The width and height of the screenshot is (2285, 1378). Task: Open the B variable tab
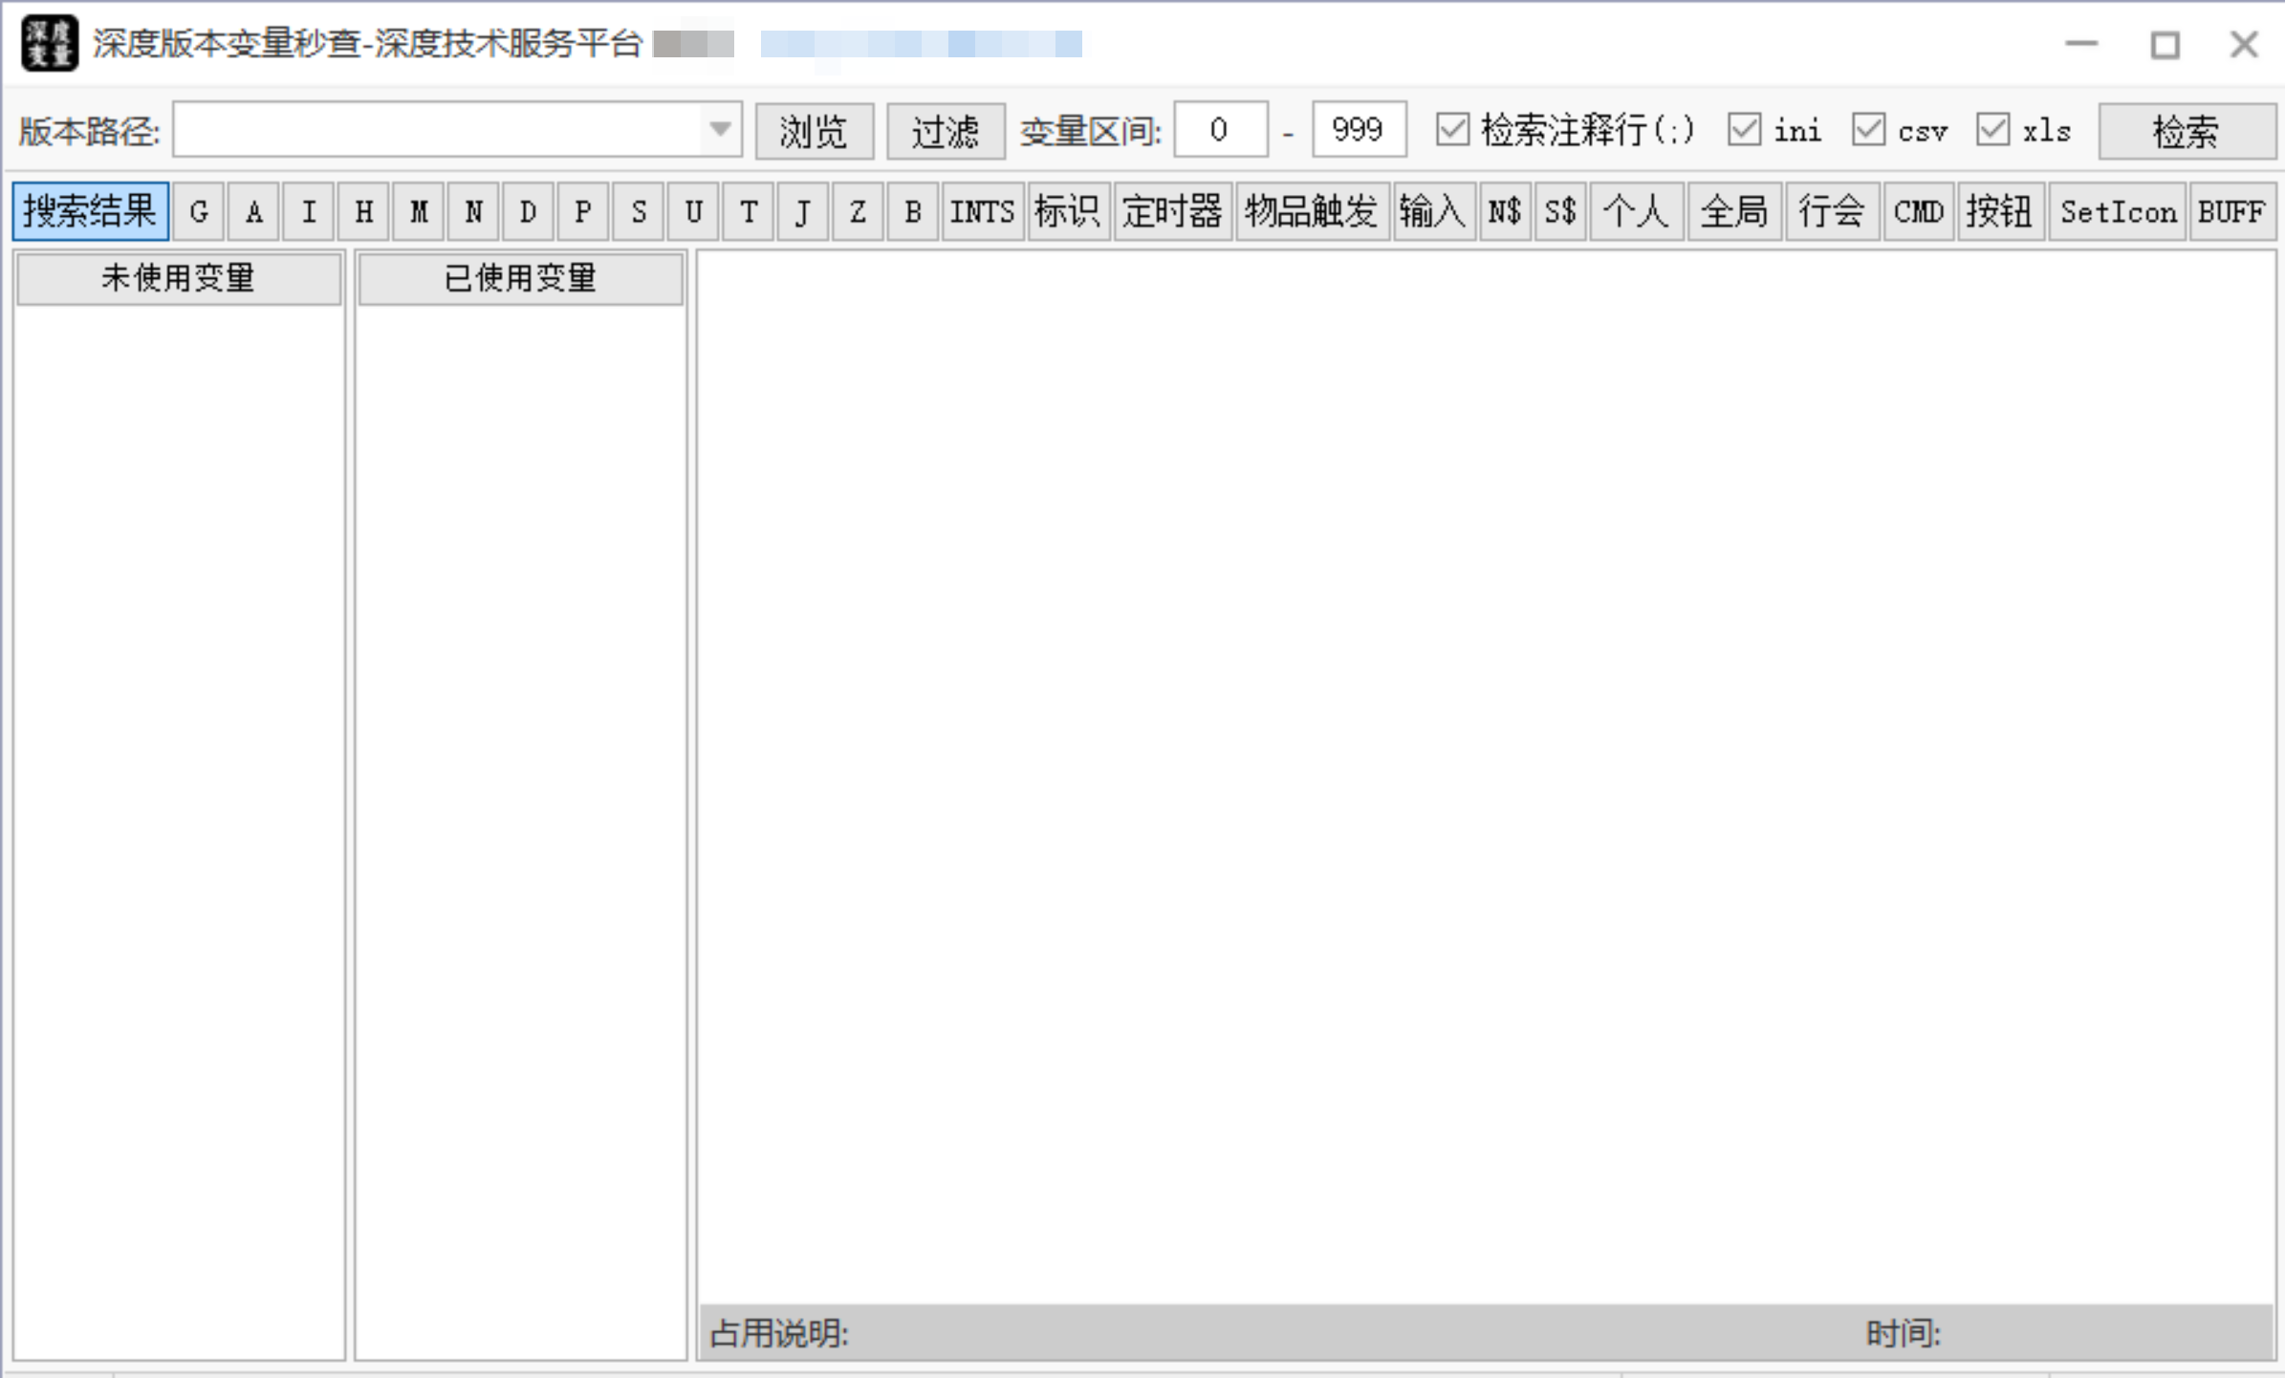913,211
